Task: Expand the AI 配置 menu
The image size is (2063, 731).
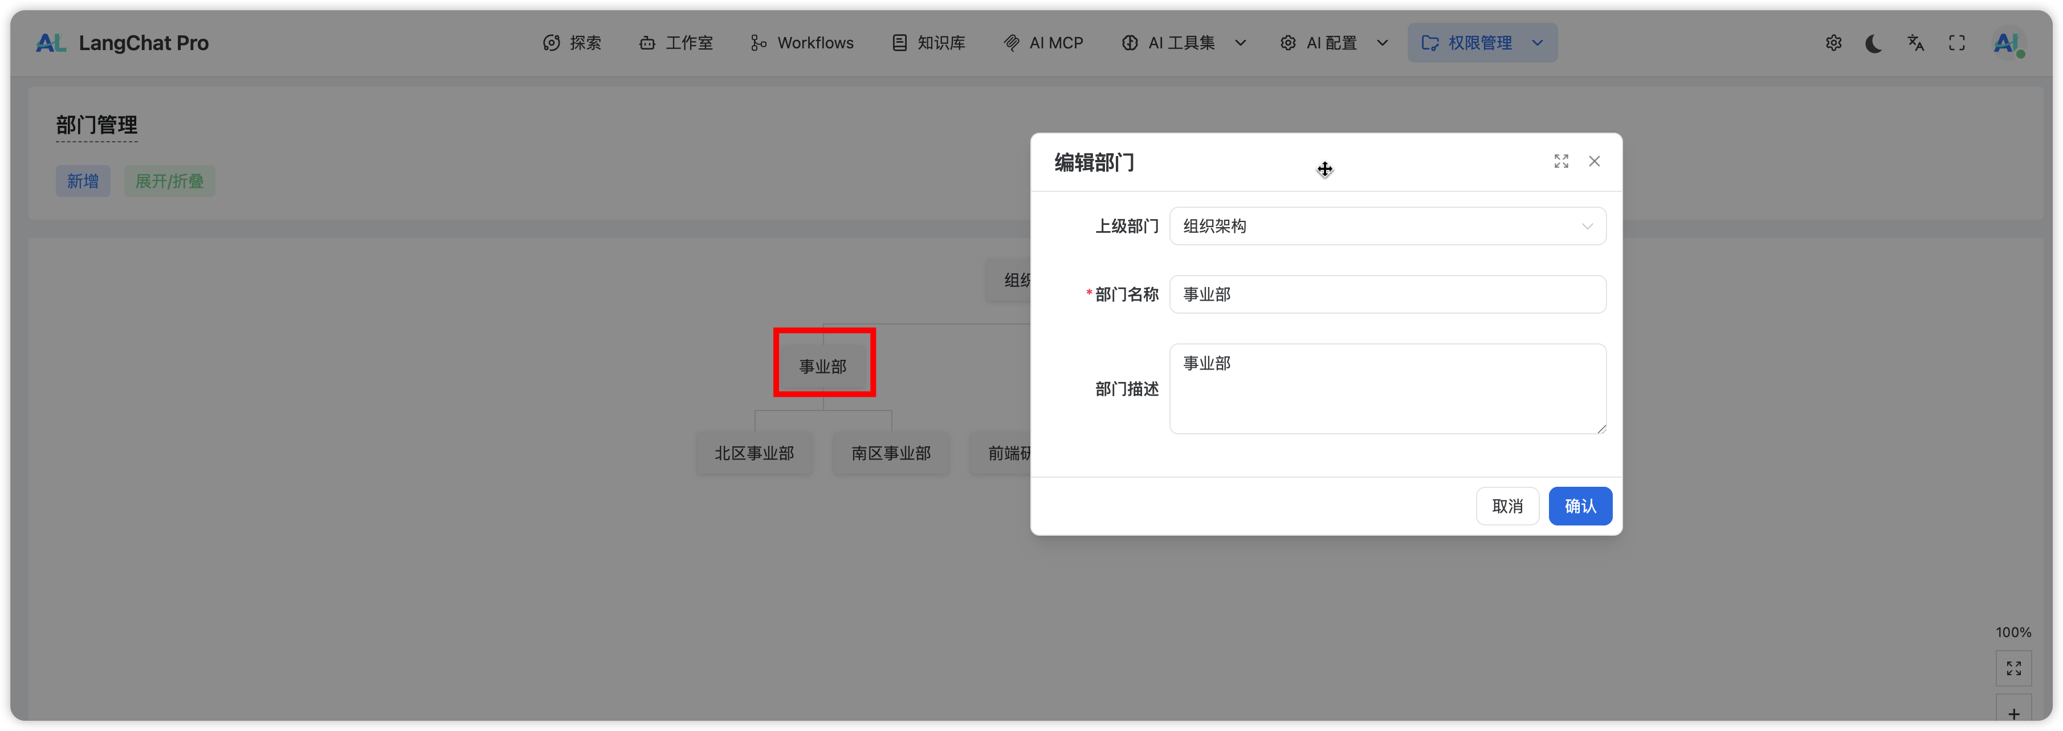Action: click(x=1332, y=43)
